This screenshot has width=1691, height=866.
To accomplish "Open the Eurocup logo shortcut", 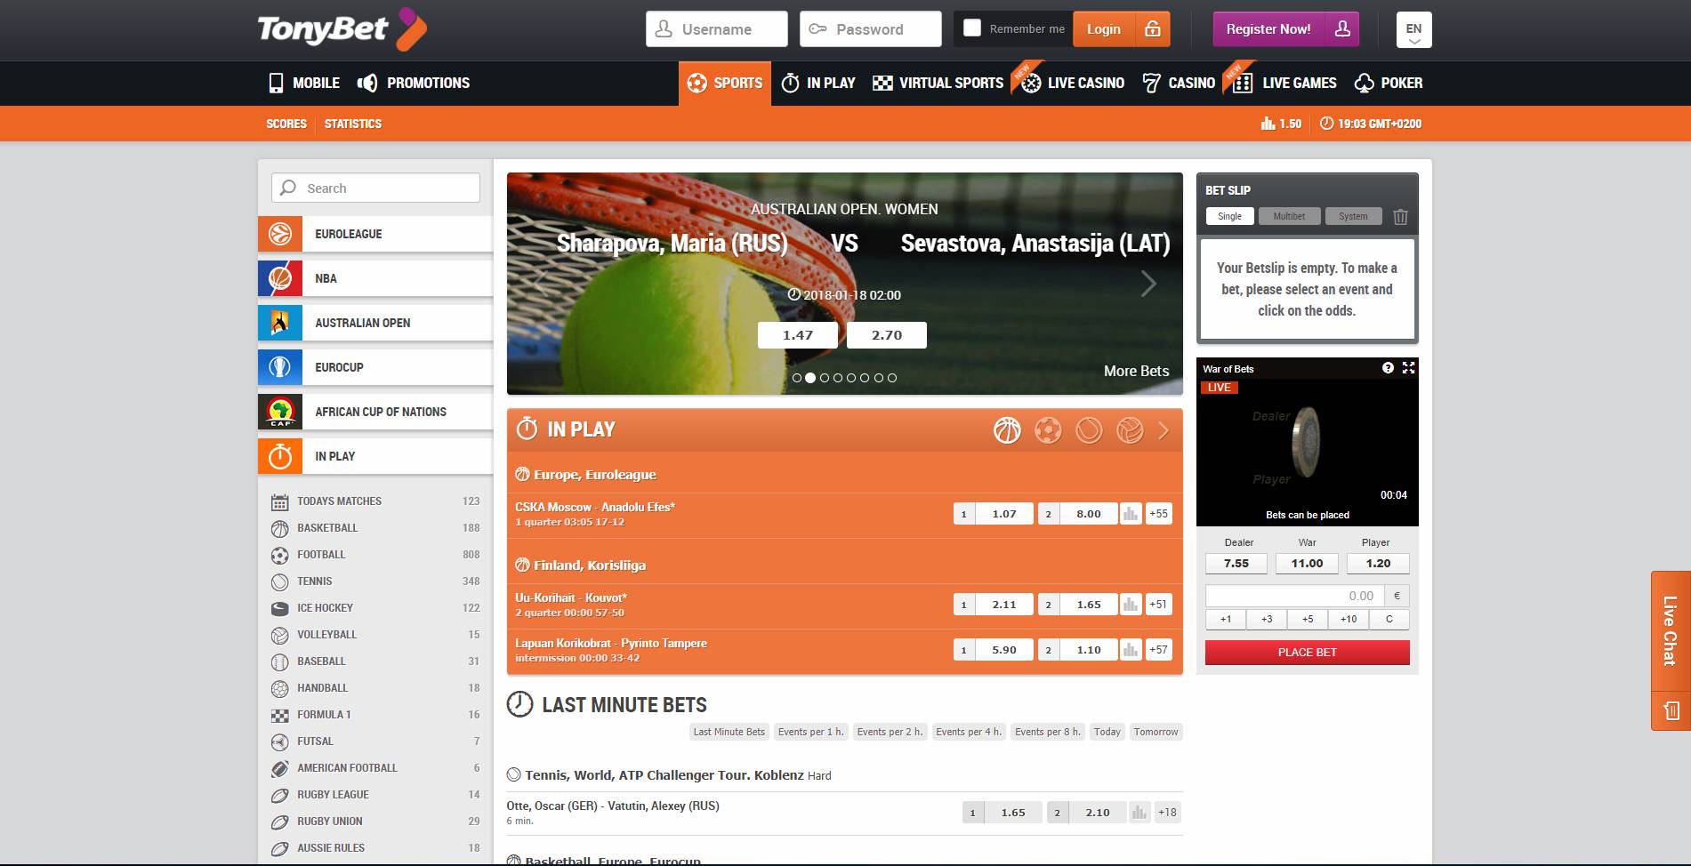I will pyautogui.click(x=280, y=367).
